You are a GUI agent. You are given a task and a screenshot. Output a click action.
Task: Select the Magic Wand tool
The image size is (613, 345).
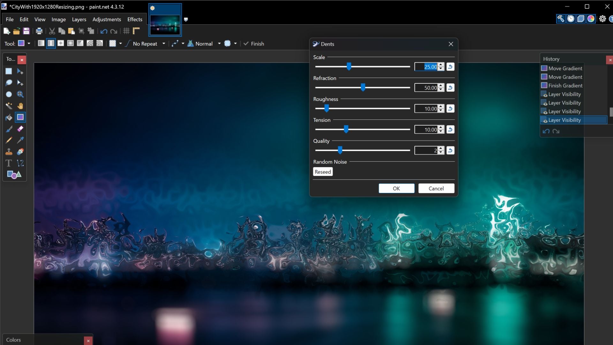tap(9, 106)
